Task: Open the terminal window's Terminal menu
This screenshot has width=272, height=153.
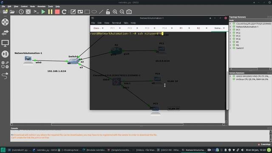Action: point(116,23)
